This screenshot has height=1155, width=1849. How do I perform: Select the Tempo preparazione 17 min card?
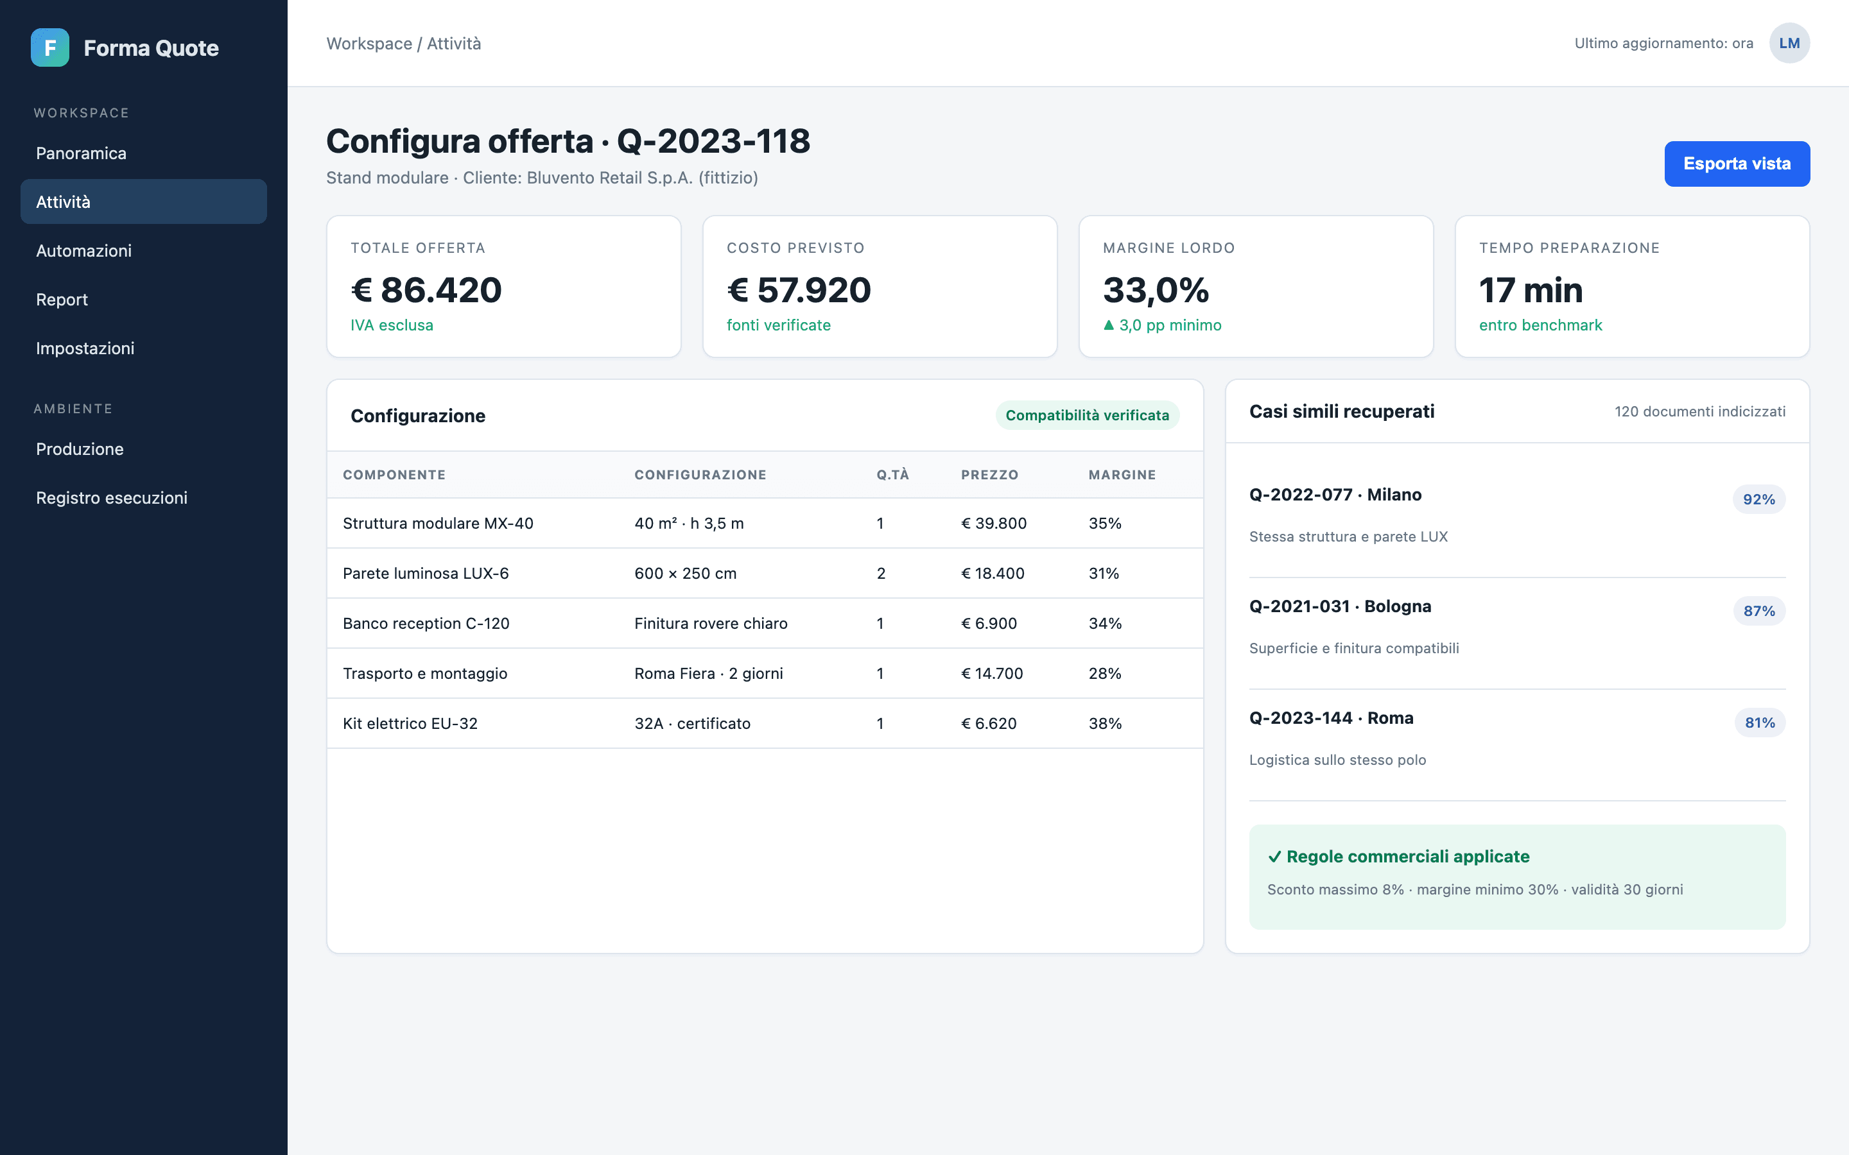[1632, 286]
